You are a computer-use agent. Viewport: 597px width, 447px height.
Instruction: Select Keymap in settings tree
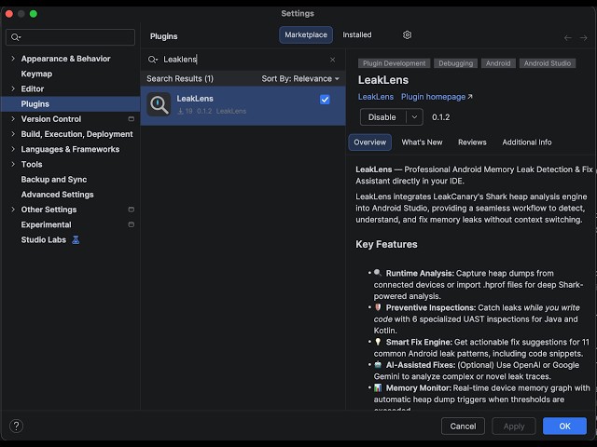pos(36,74)
